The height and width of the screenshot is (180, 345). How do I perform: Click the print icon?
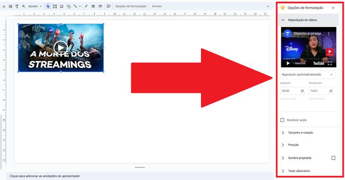tap(10, 6)
